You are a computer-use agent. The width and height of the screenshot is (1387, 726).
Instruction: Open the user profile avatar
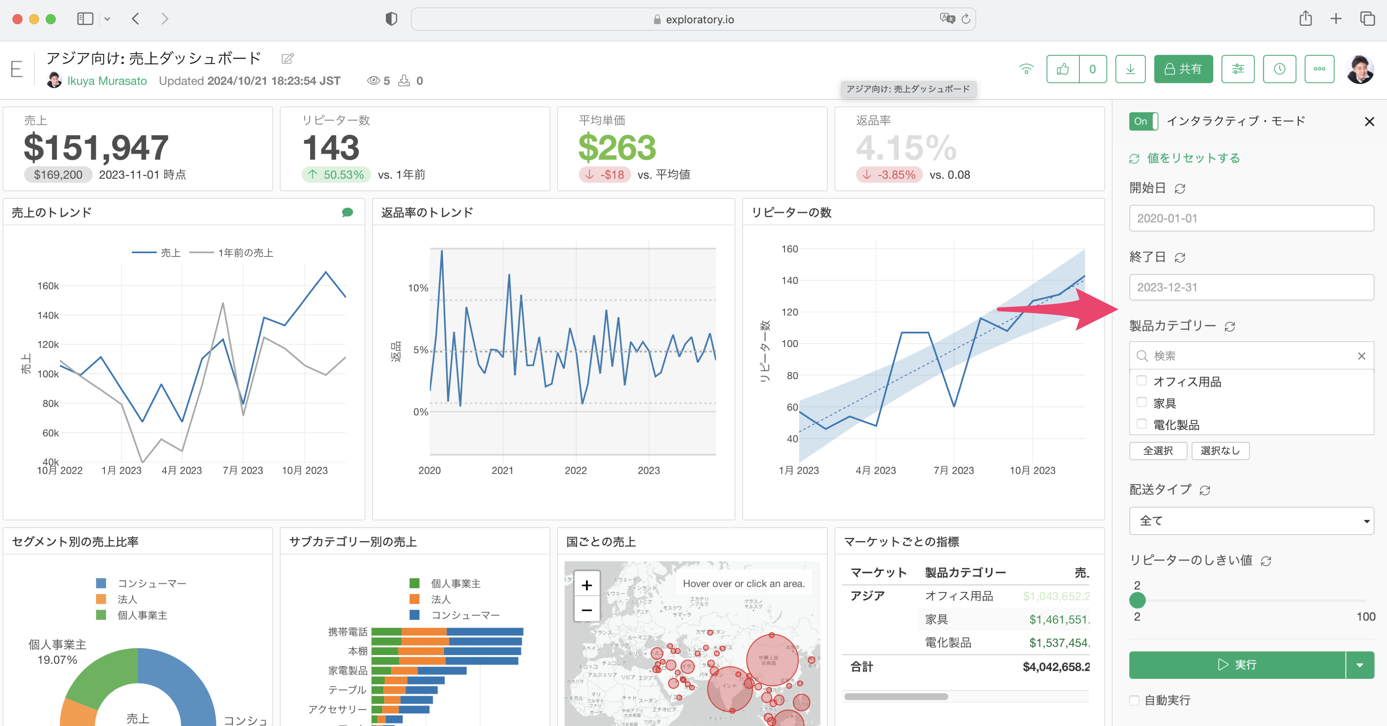tap(1360, 69)
